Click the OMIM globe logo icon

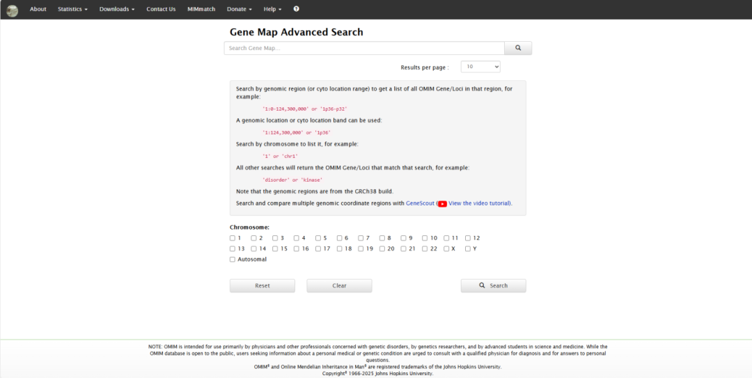[13, 10]
